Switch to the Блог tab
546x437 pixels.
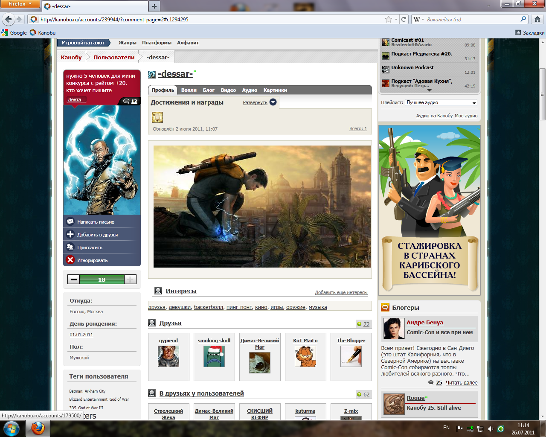coord(209,90)
